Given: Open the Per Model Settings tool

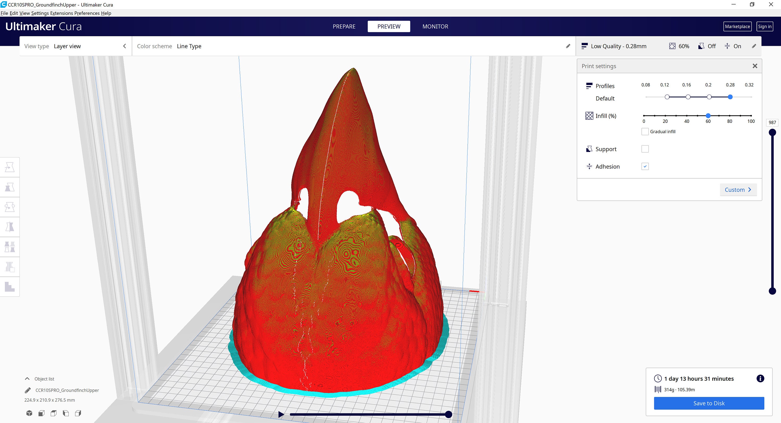Looking at the screenshot, I should tap(10, 247).
